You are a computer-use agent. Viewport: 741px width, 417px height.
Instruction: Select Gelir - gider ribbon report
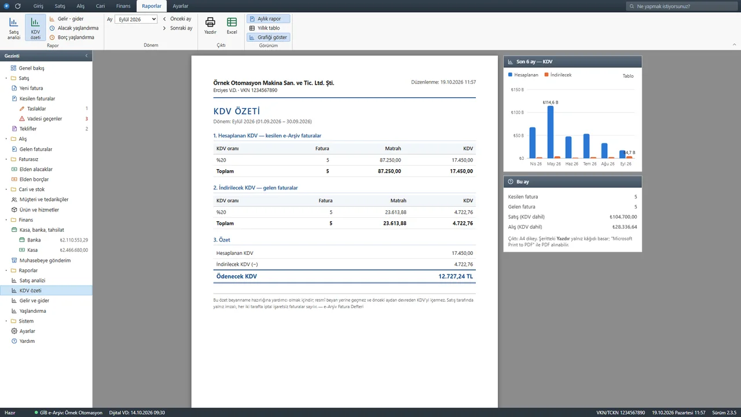pyautogui.click(x=66, y=19)
